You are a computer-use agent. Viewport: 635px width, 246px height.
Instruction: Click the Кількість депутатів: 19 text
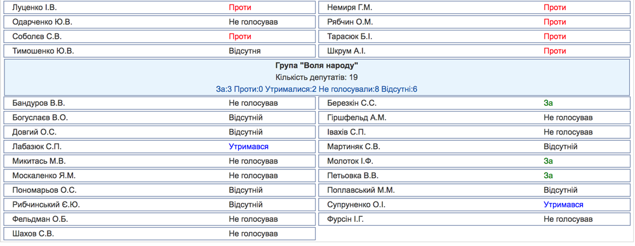click(317, 77)
